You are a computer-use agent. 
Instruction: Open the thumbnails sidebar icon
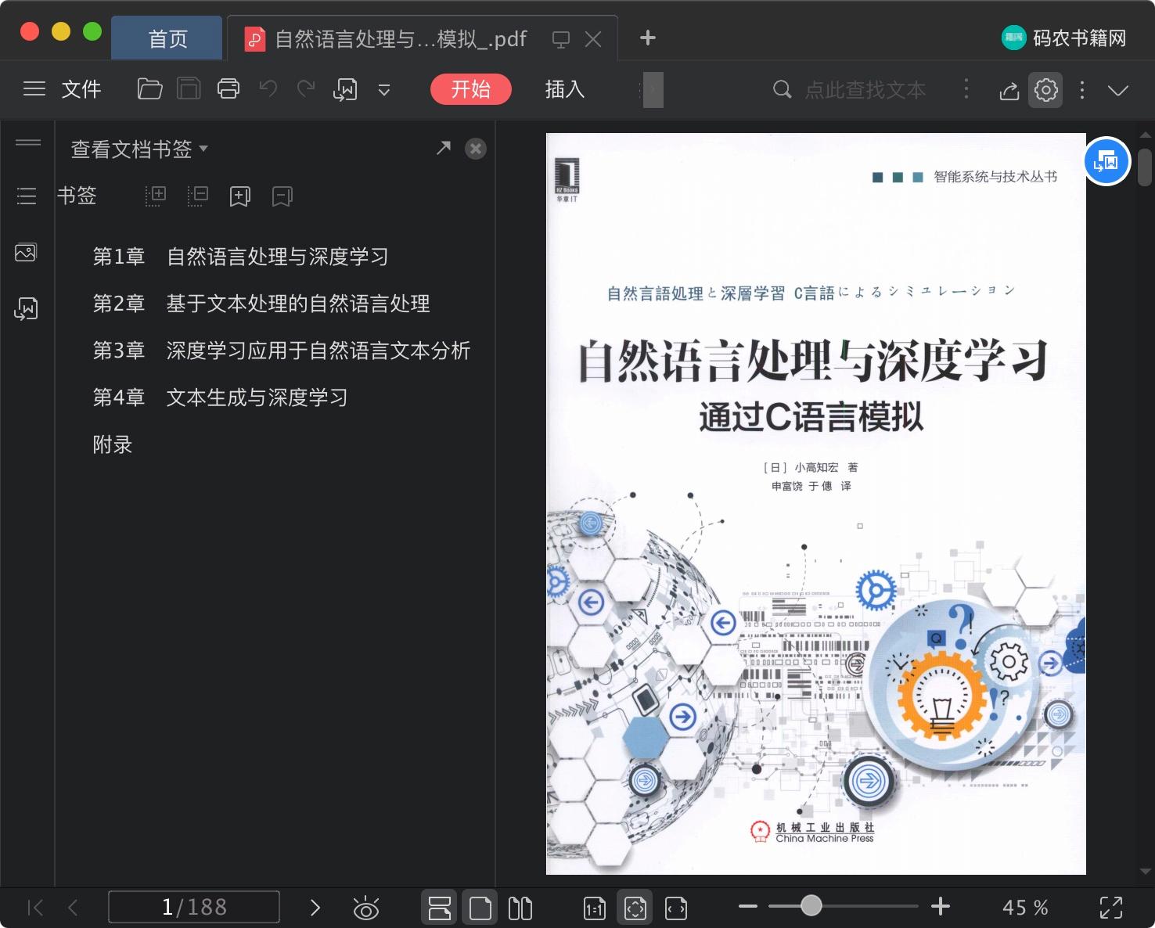coord(26,252)
